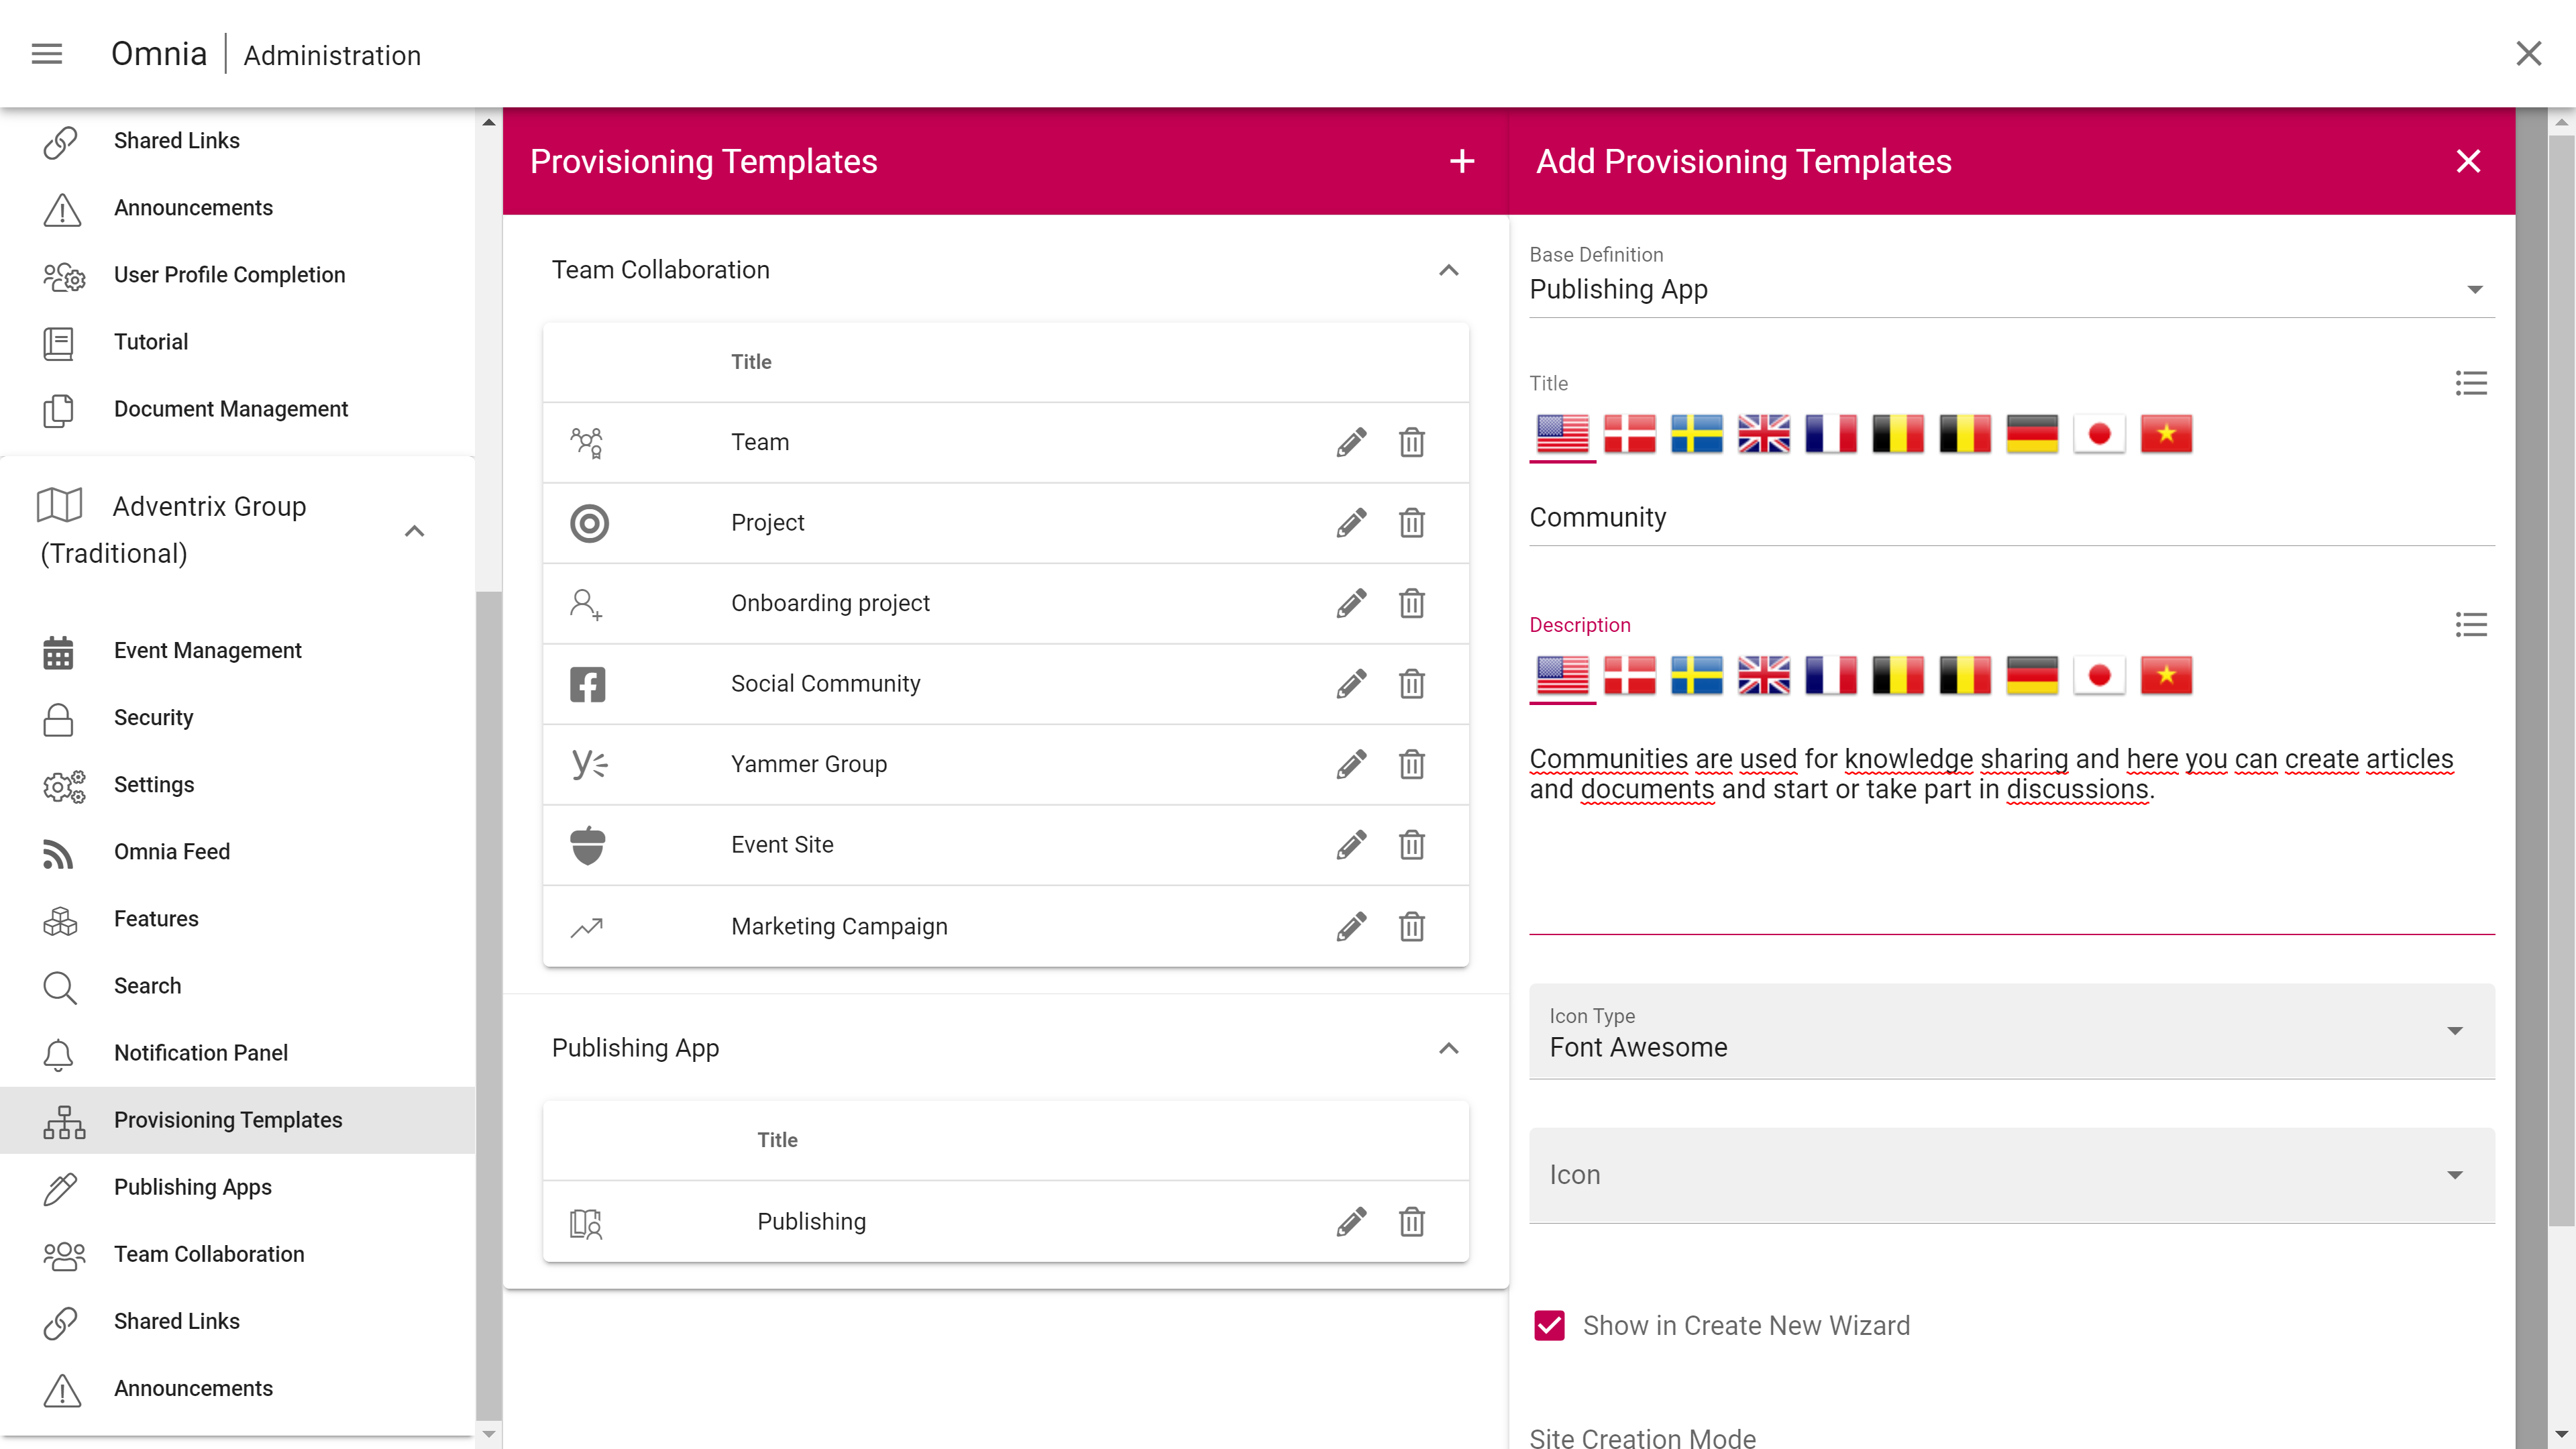Click the Community title text field
Screen dimensions: 2576x1449
pos(2011,517)
